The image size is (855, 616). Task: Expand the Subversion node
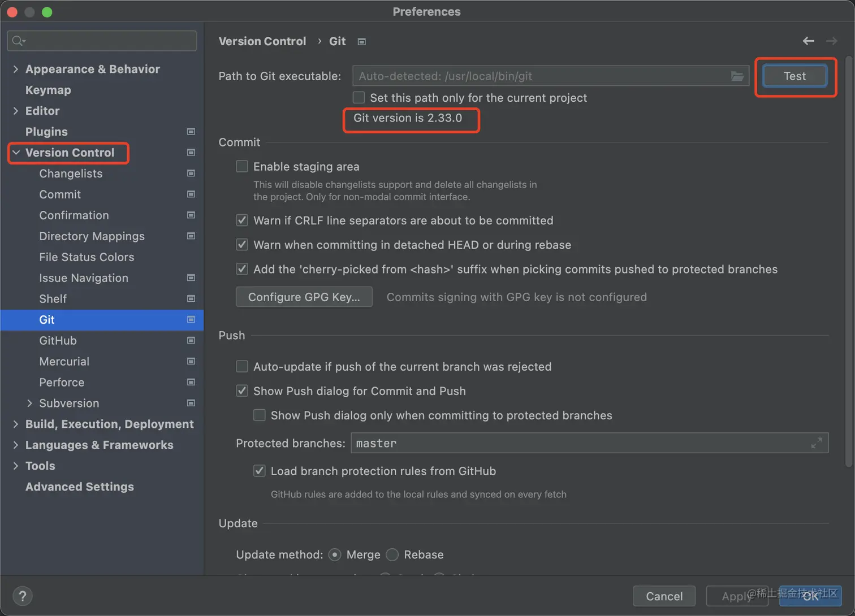(30, 404)
